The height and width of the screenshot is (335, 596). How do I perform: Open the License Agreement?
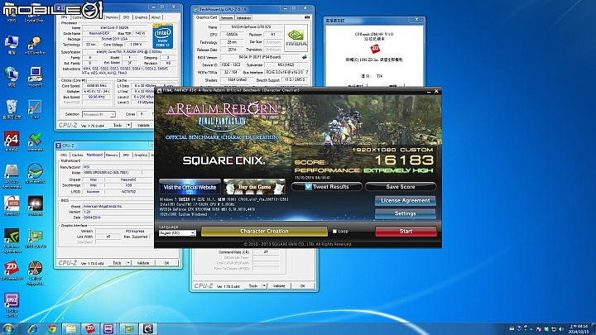(405, 200)
